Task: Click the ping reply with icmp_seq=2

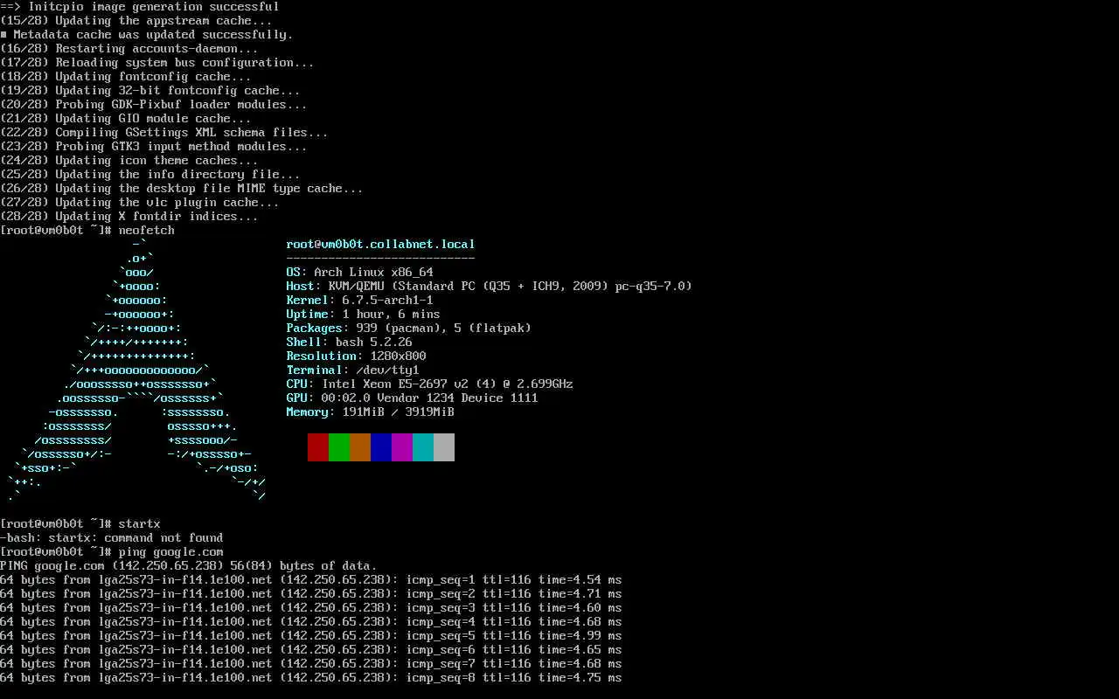Action: click(x=311, y=594)
